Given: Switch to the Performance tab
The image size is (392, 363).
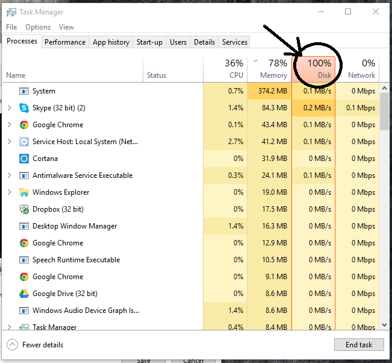Looking at the screenshot, I should (65, 42).
